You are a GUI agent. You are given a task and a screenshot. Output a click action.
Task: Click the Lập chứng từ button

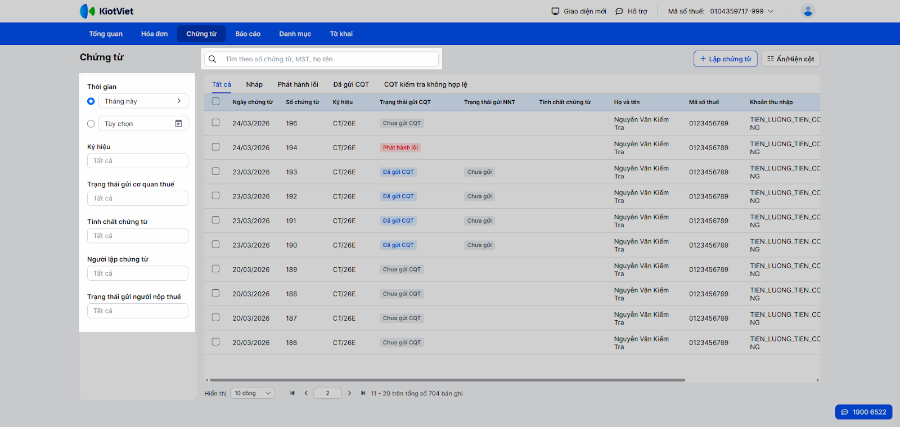(x=725, y=59)
